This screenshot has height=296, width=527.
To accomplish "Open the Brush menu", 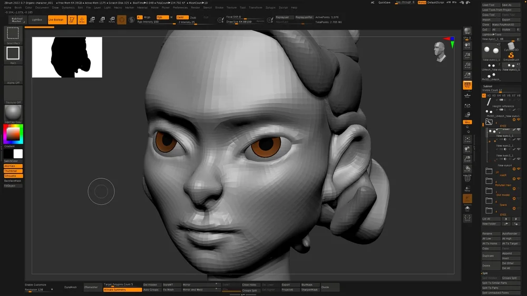I will 18,7.
